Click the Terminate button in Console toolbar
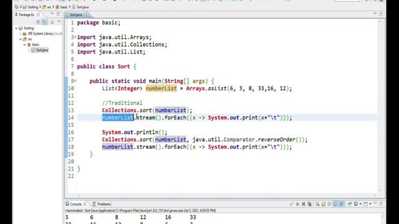The width and height of the screenshot is (399, 224). pos(297,204)
